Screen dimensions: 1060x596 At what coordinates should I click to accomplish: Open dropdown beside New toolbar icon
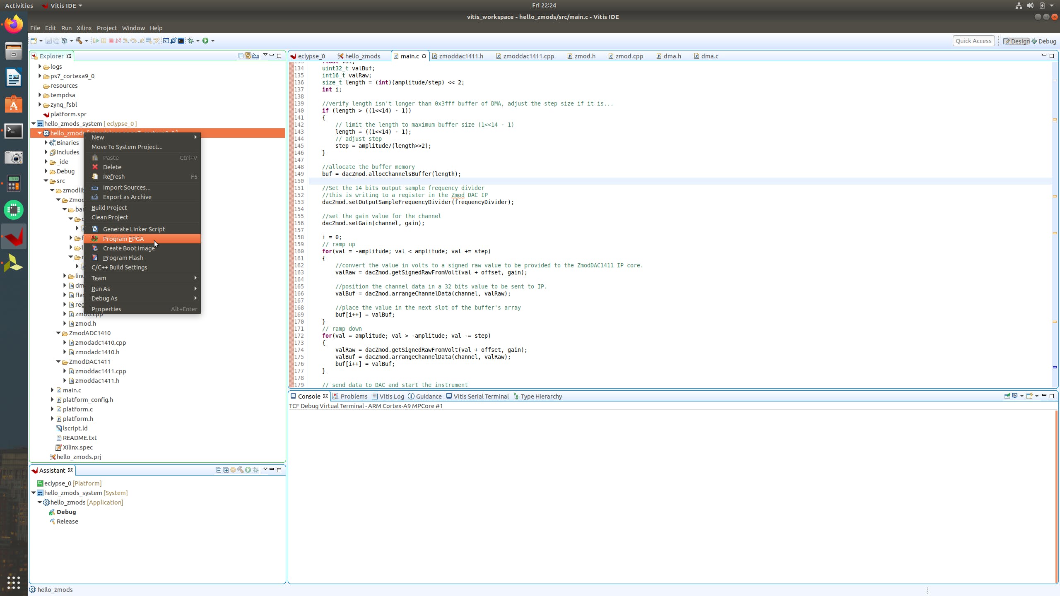tap(41, 41)
